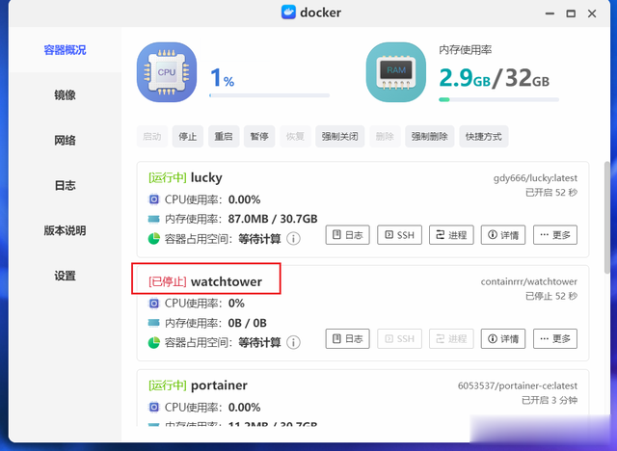Viewport: 617px width, 451px height.
Task: Click the memory usage progress bar
Action: click(498, 99)
